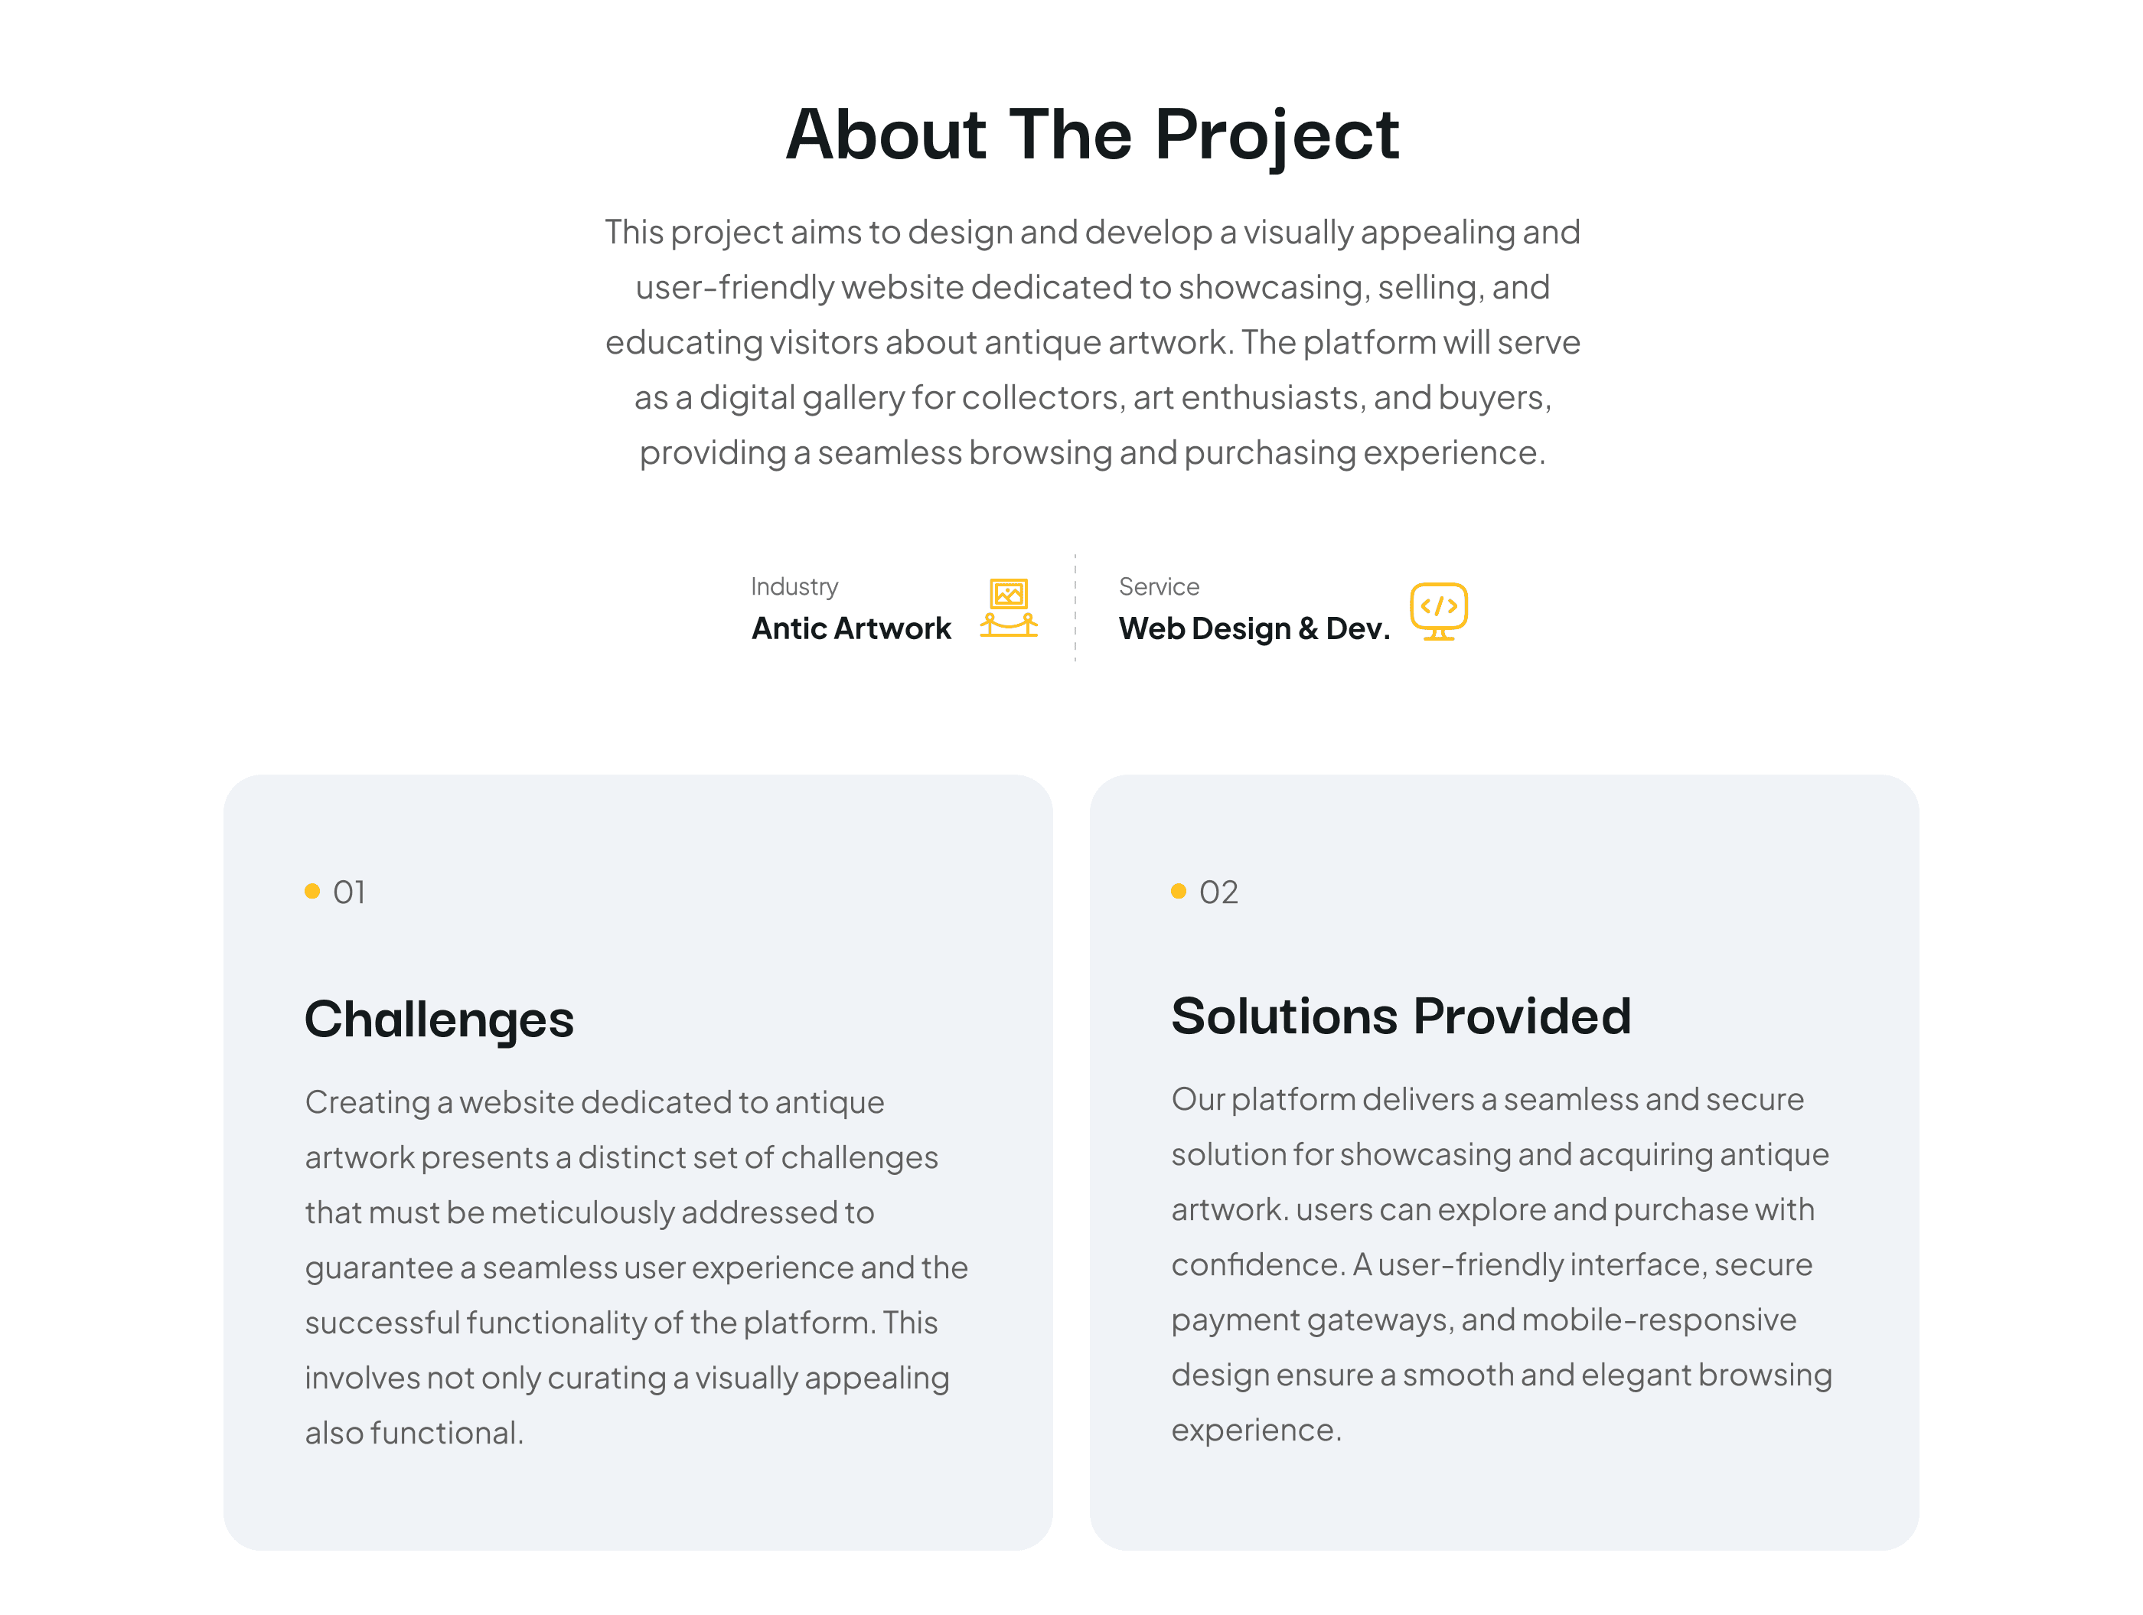Screen dimensions: 2143x1615
Task: Click the dashed divider between Industry and Service
Action: coord(1075,608)
